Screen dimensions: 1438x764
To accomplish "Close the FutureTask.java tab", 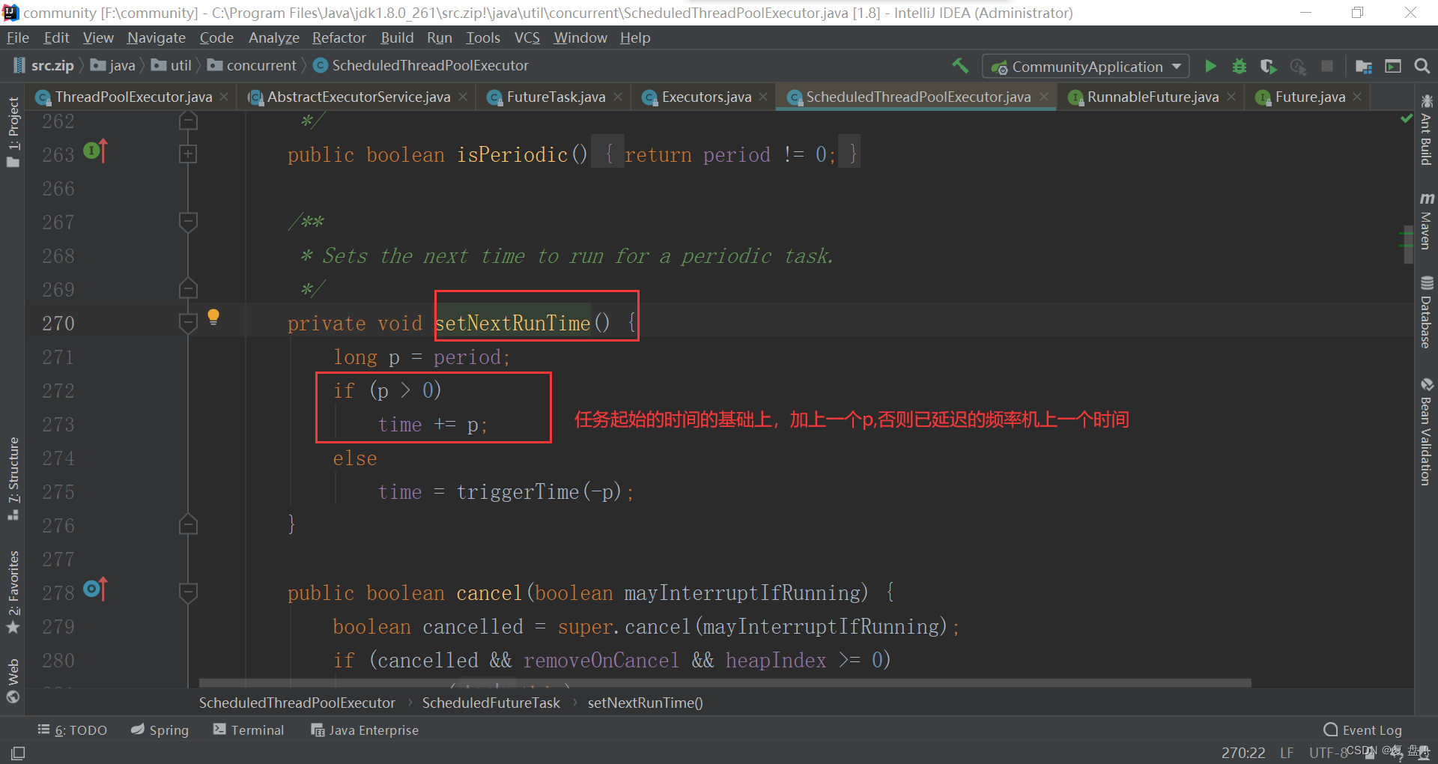I will click(618, 97).
